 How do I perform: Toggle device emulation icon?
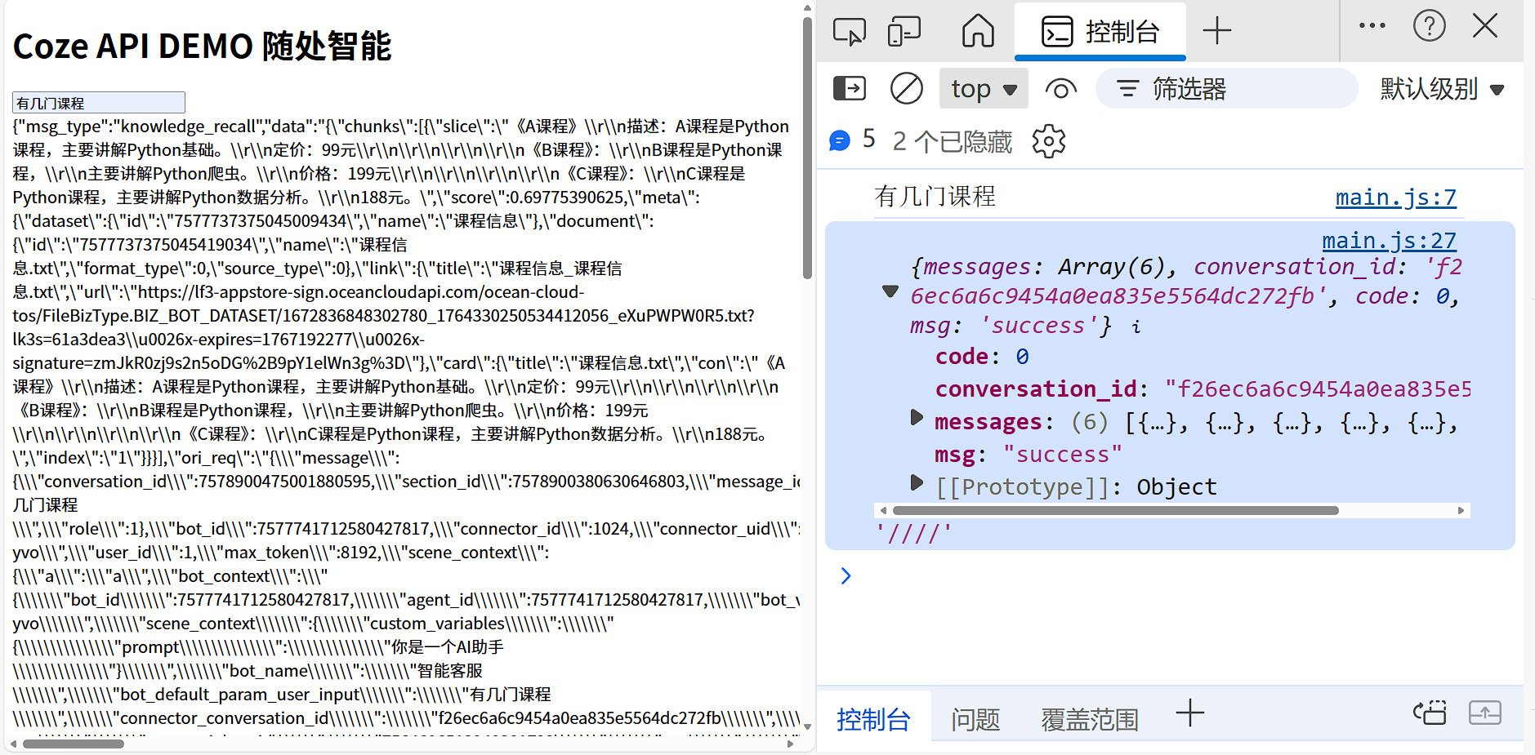pos(904,31)
